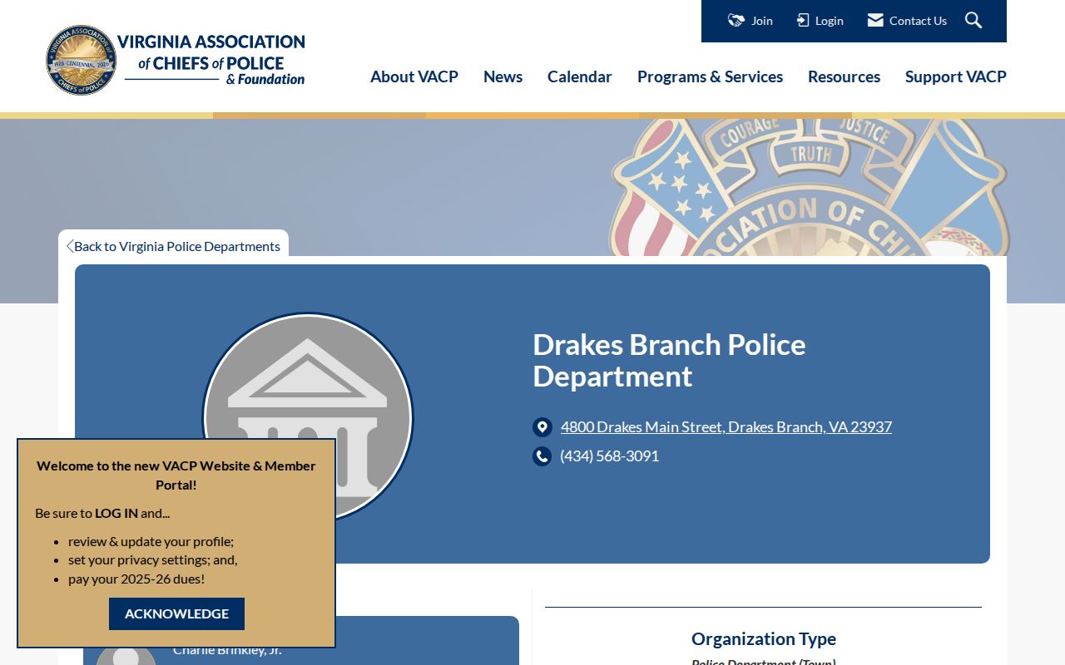Click the Charlie Brinkley, Jr. name
This screenshot has width=1065, height=665.
[227, 650]
